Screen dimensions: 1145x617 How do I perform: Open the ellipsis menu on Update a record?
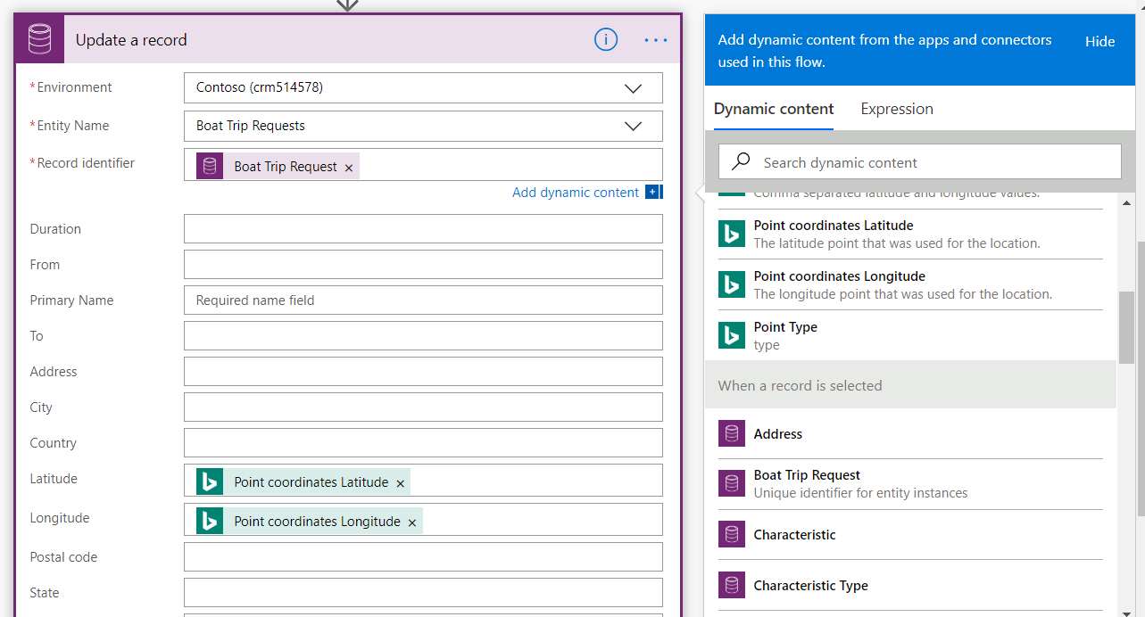pos(656,40)
